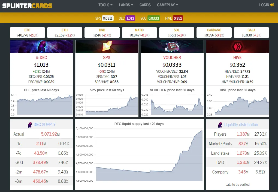Click the -2m row 478.67M value
The image size is (278, 192).
coord(41,172)
